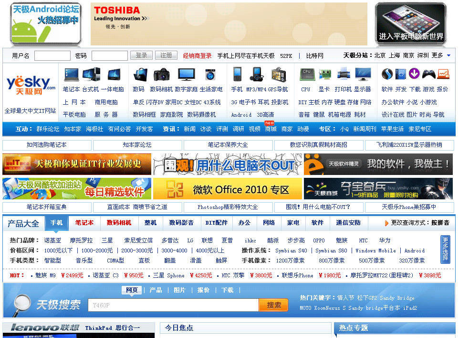The image size is (469, 338).
Task: Click the 密码 password input field
Action: (x=109, y=56)
